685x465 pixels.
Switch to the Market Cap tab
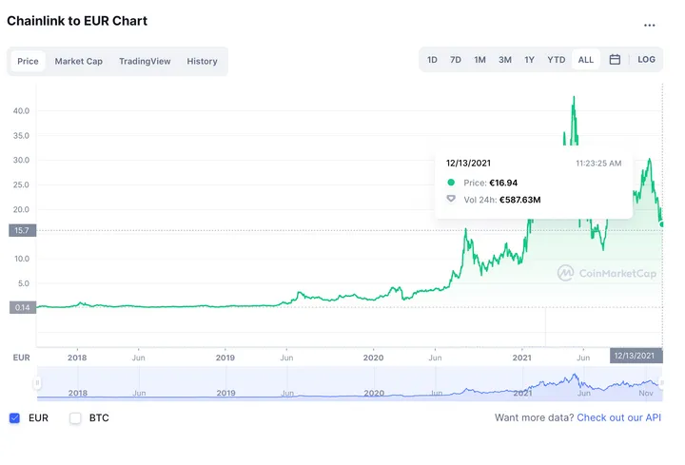pyautogui.click(x=79, y=62)
